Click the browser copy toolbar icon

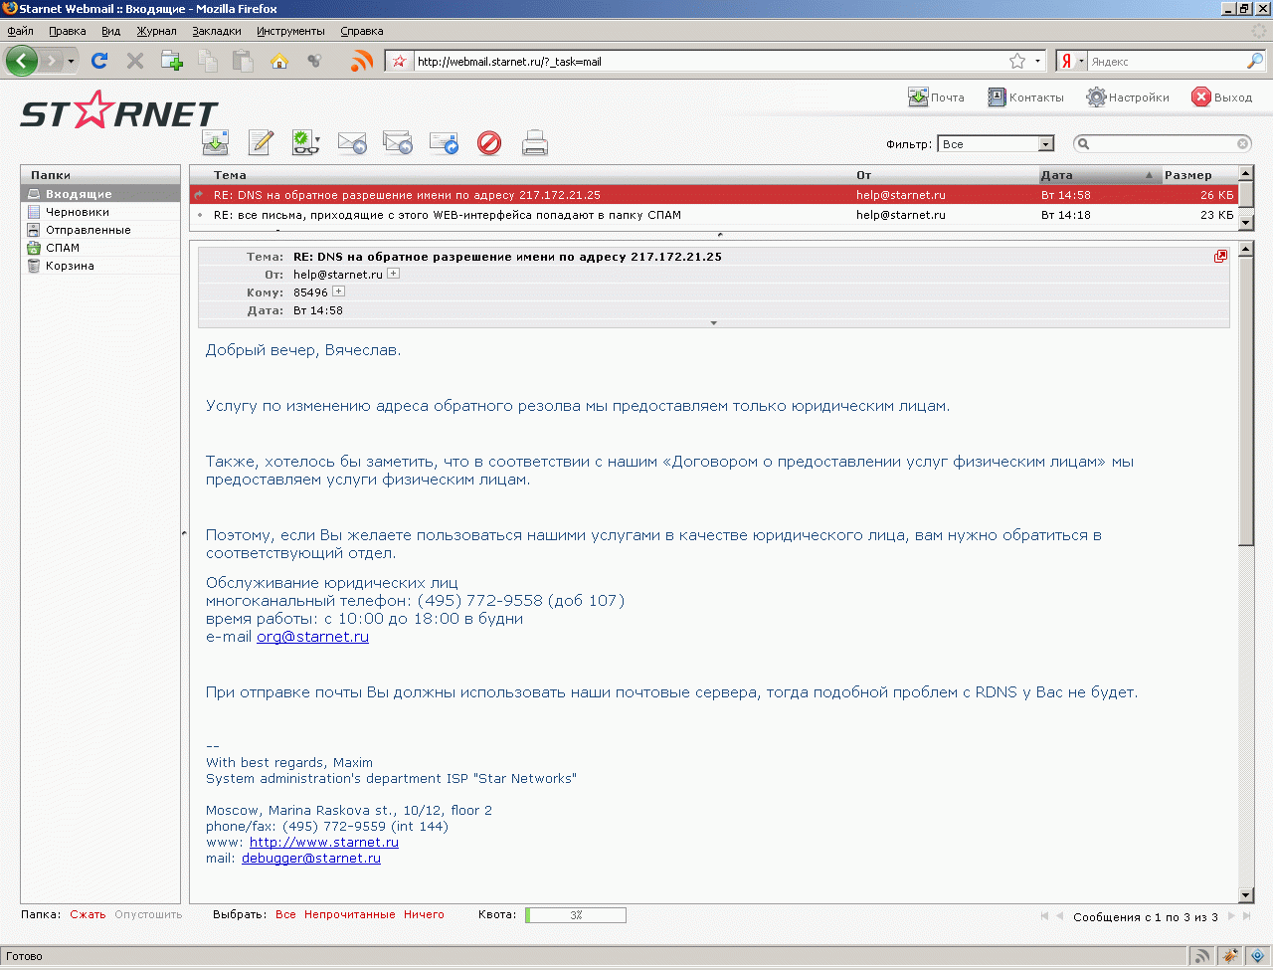click(208, 61)
